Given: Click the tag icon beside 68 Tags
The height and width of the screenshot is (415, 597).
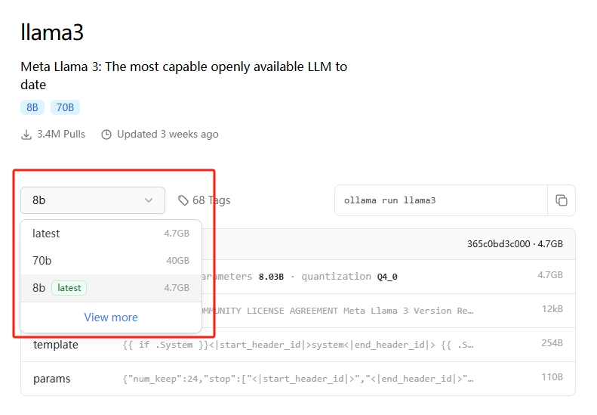Looking at the screenshot, I should coord(183,200).
